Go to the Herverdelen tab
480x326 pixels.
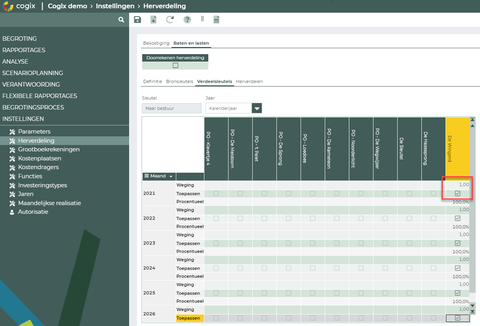(250, 81)
